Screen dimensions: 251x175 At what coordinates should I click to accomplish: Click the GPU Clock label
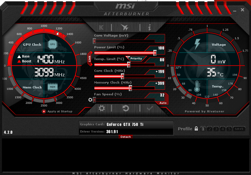[x=32, y=44]
